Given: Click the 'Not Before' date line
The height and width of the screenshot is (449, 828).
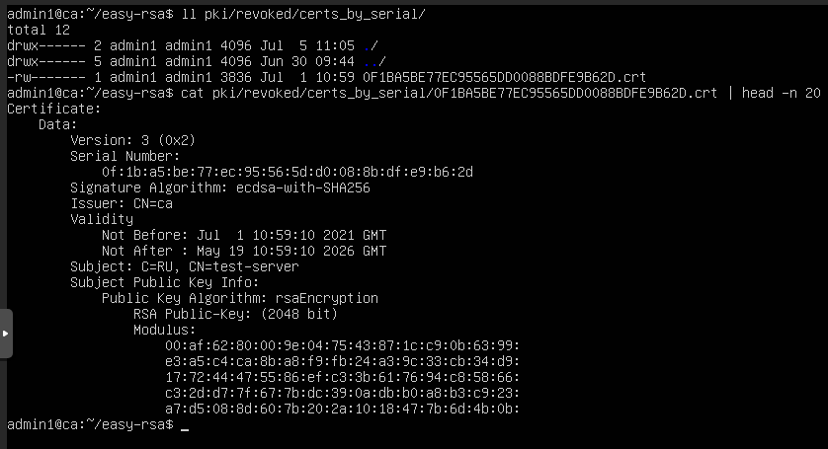Looking at the screenshot, I should point(244,235).
